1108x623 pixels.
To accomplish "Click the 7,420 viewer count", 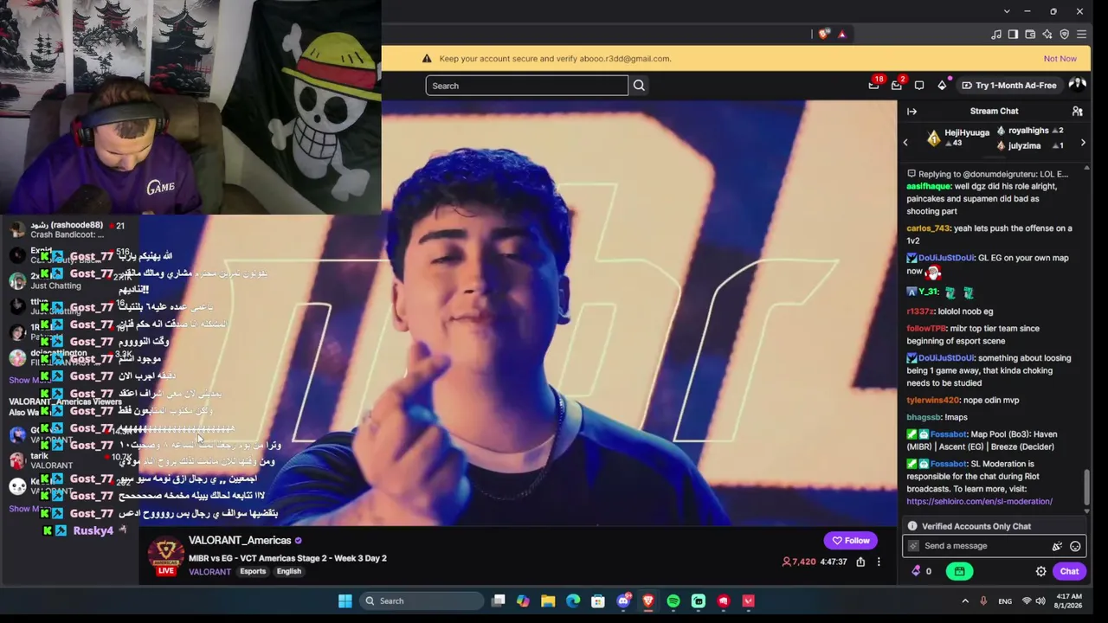I will 799,562.
